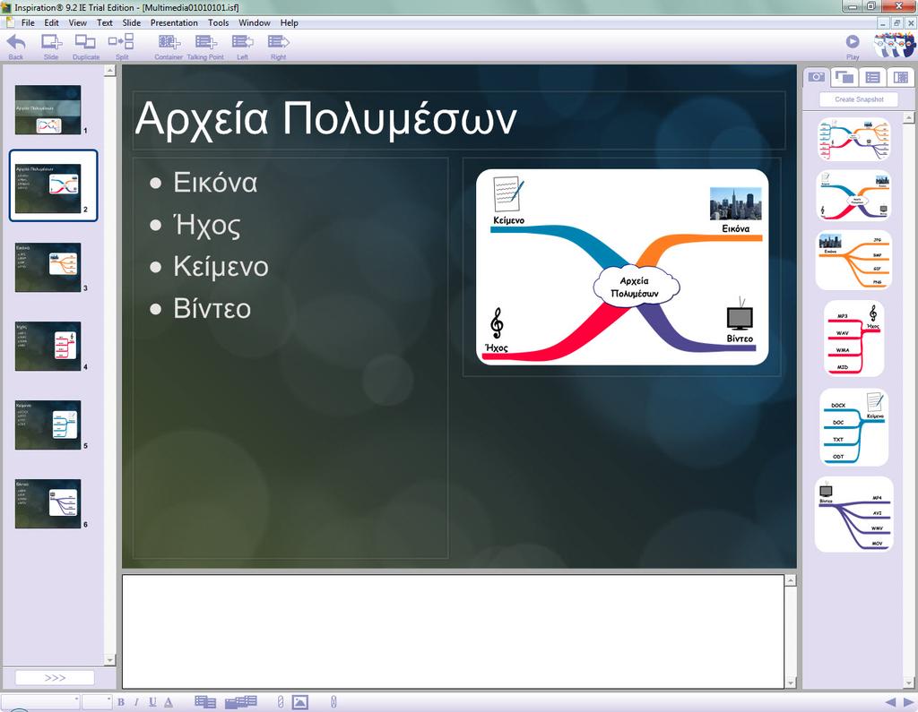Click the slide list scrollbar down arrow
This screenshot has height=712, width=918.
pyautogui.click(x=109, y=660)
